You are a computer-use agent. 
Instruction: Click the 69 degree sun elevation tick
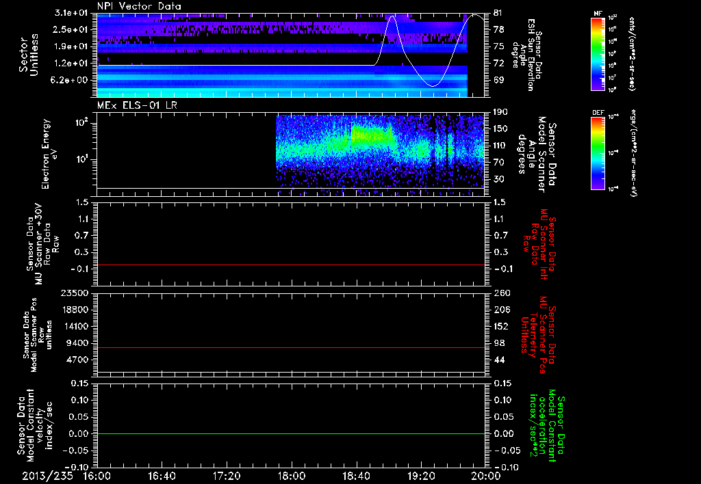pyautogui.click(x=498, y=80)
